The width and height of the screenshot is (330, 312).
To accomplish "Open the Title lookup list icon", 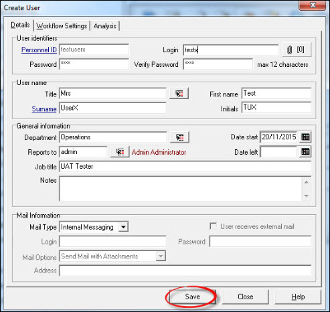I will pyautogui.click(x=179, y=94).
